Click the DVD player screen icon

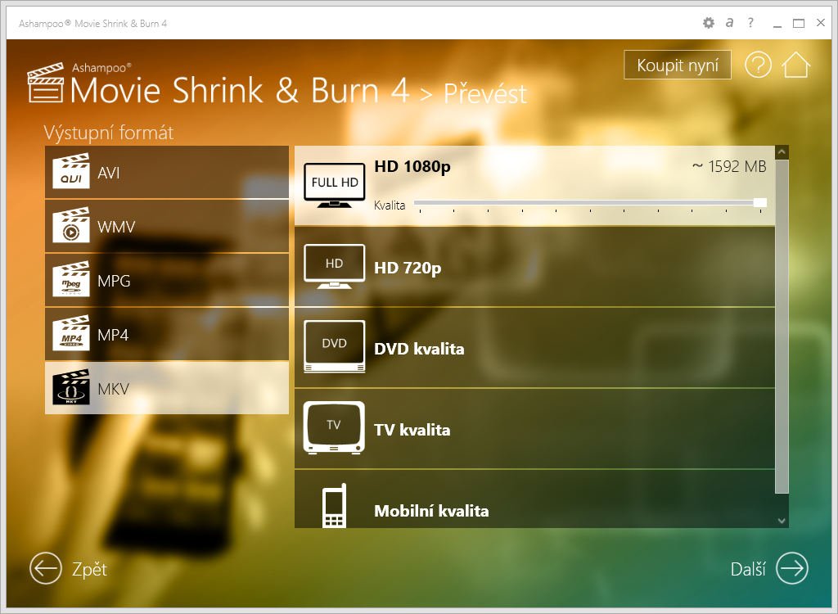(335, 346)
